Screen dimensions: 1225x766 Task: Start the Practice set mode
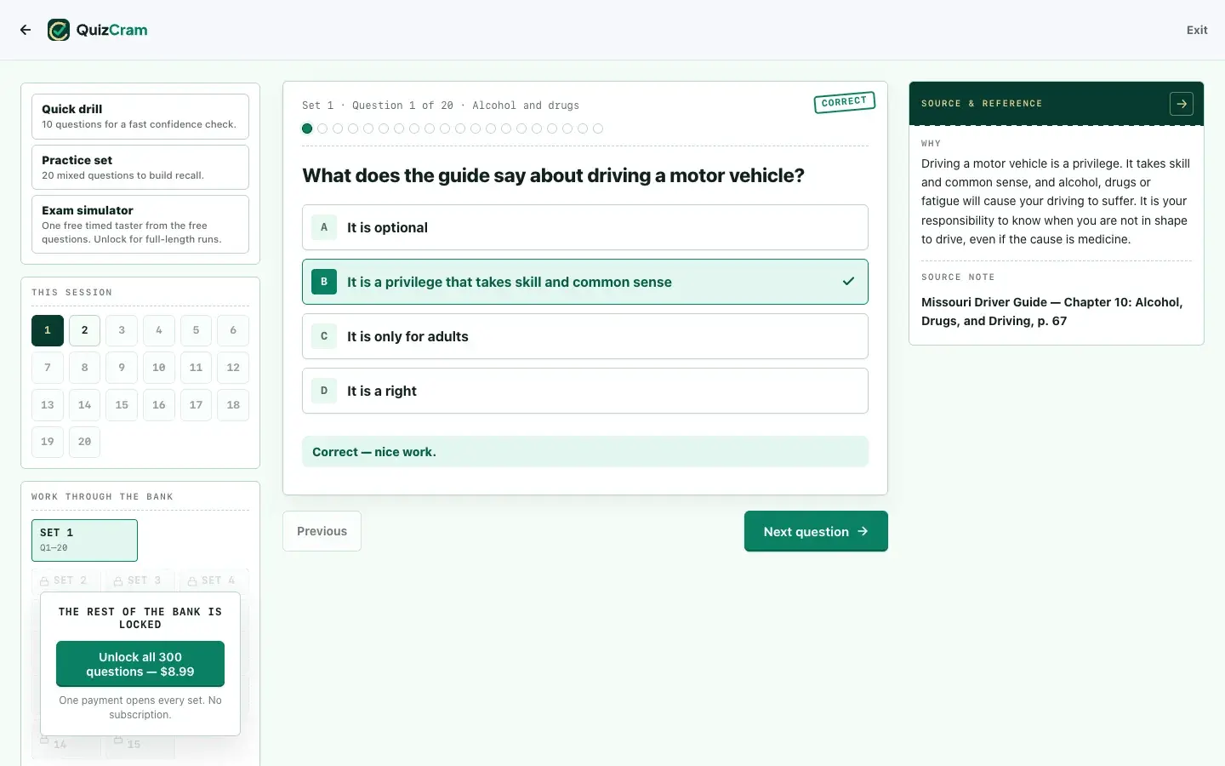[x=140, y=167]
